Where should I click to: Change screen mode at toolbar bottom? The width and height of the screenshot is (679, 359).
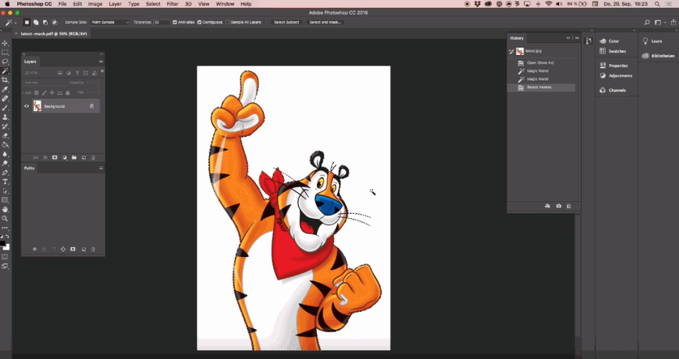pos(5,266)
